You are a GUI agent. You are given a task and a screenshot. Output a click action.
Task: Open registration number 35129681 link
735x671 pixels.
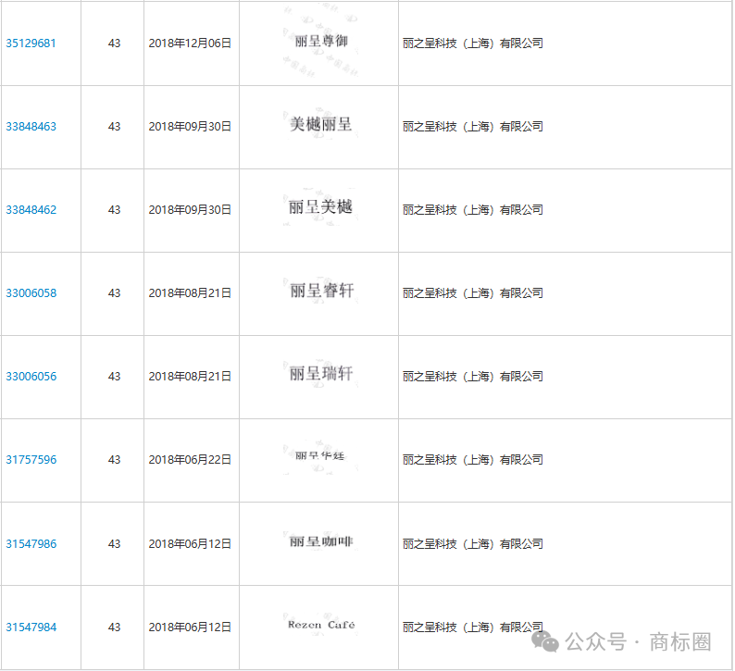tap(31, 43)
